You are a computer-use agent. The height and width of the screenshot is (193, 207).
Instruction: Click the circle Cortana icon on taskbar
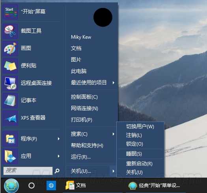point(32,186)
